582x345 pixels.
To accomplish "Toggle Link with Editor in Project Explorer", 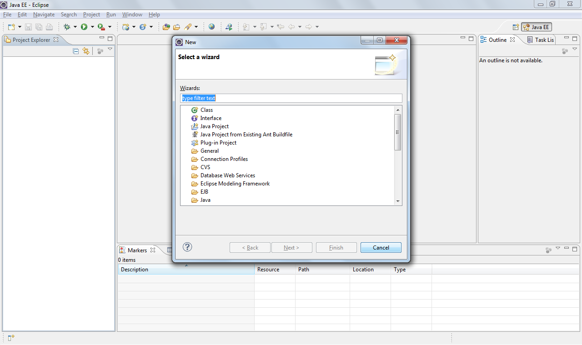I will (86, 51).
